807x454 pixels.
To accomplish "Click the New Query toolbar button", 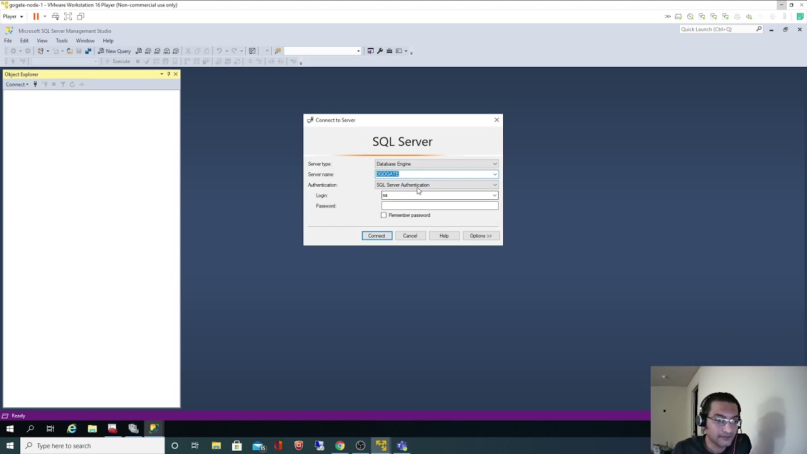I will tap(114, 51).
